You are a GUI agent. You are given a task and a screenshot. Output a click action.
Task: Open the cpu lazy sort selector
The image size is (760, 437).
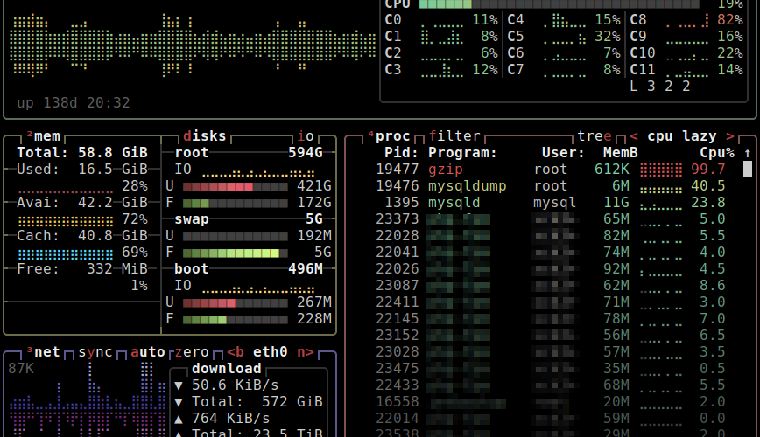[681, 136]
